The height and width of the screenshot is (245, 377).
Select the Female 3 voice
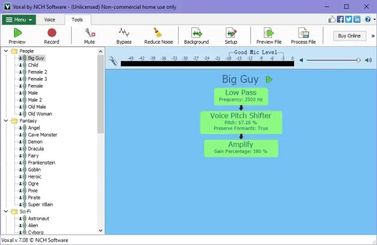pos(37,79)
